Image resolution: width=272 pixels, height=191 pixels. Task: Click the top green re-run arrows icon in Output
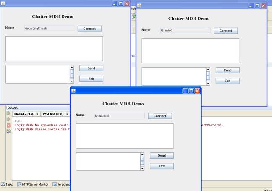(8, 113)
